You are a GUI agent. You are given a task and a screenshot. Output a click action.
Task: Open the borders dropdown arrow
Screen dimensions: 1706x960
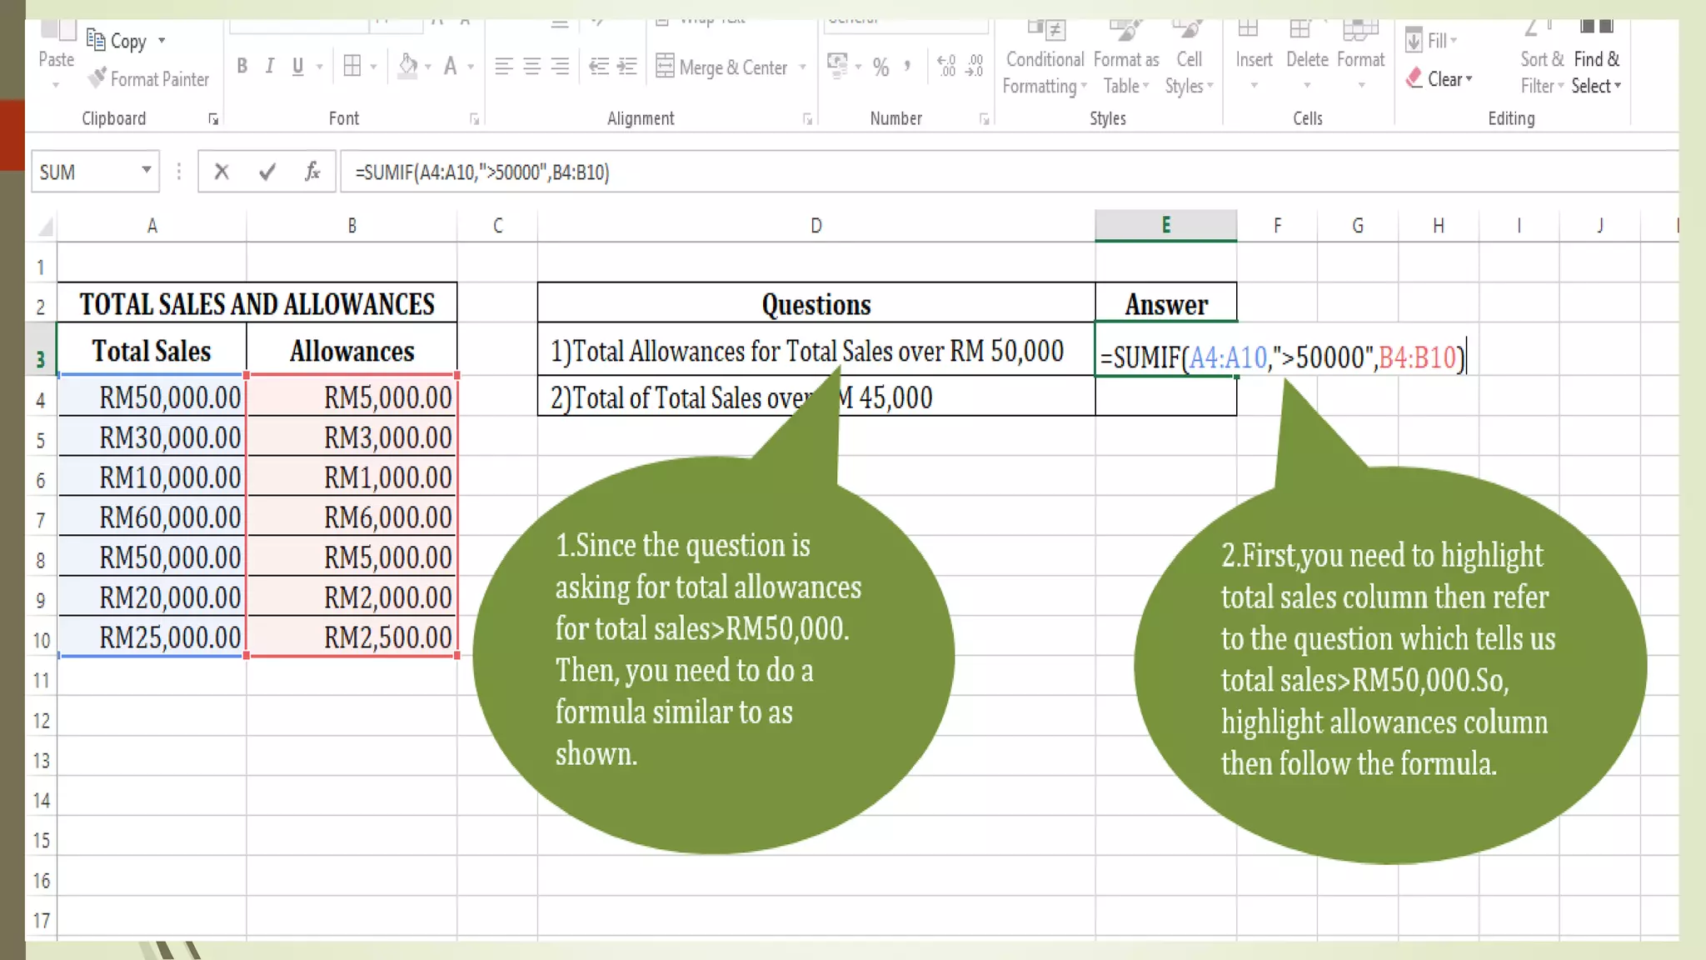click(x=374, y=67)
